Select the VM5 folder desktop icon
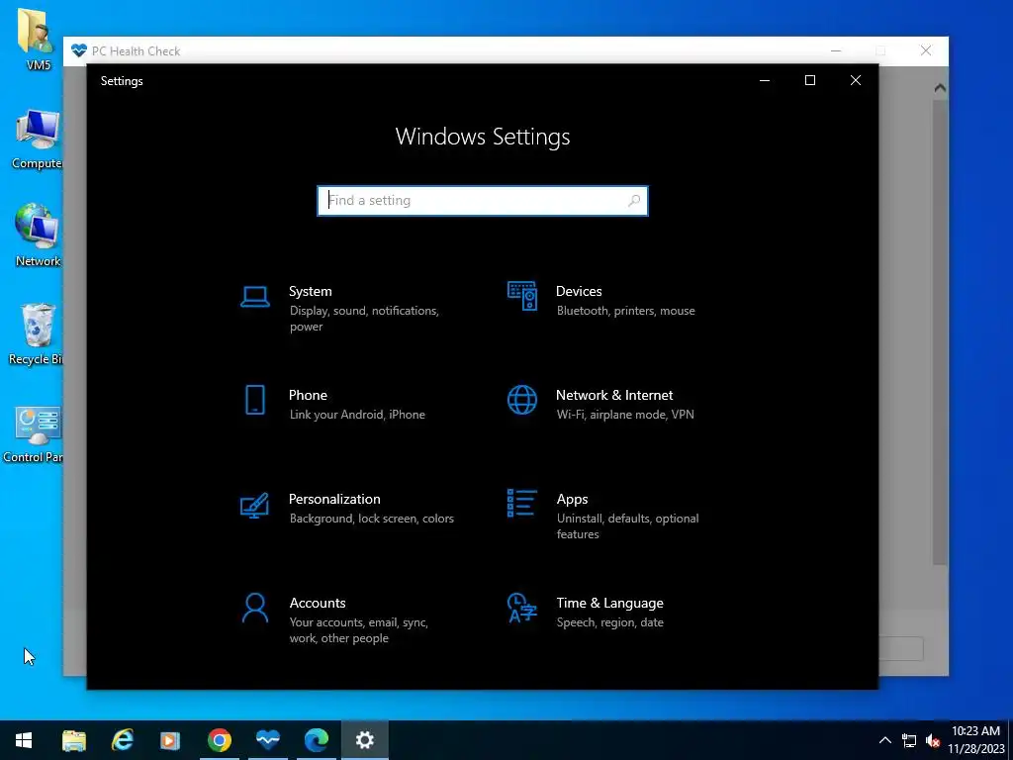The height and width of the screenshot is (760, 1013). click(x=37, y=39)
